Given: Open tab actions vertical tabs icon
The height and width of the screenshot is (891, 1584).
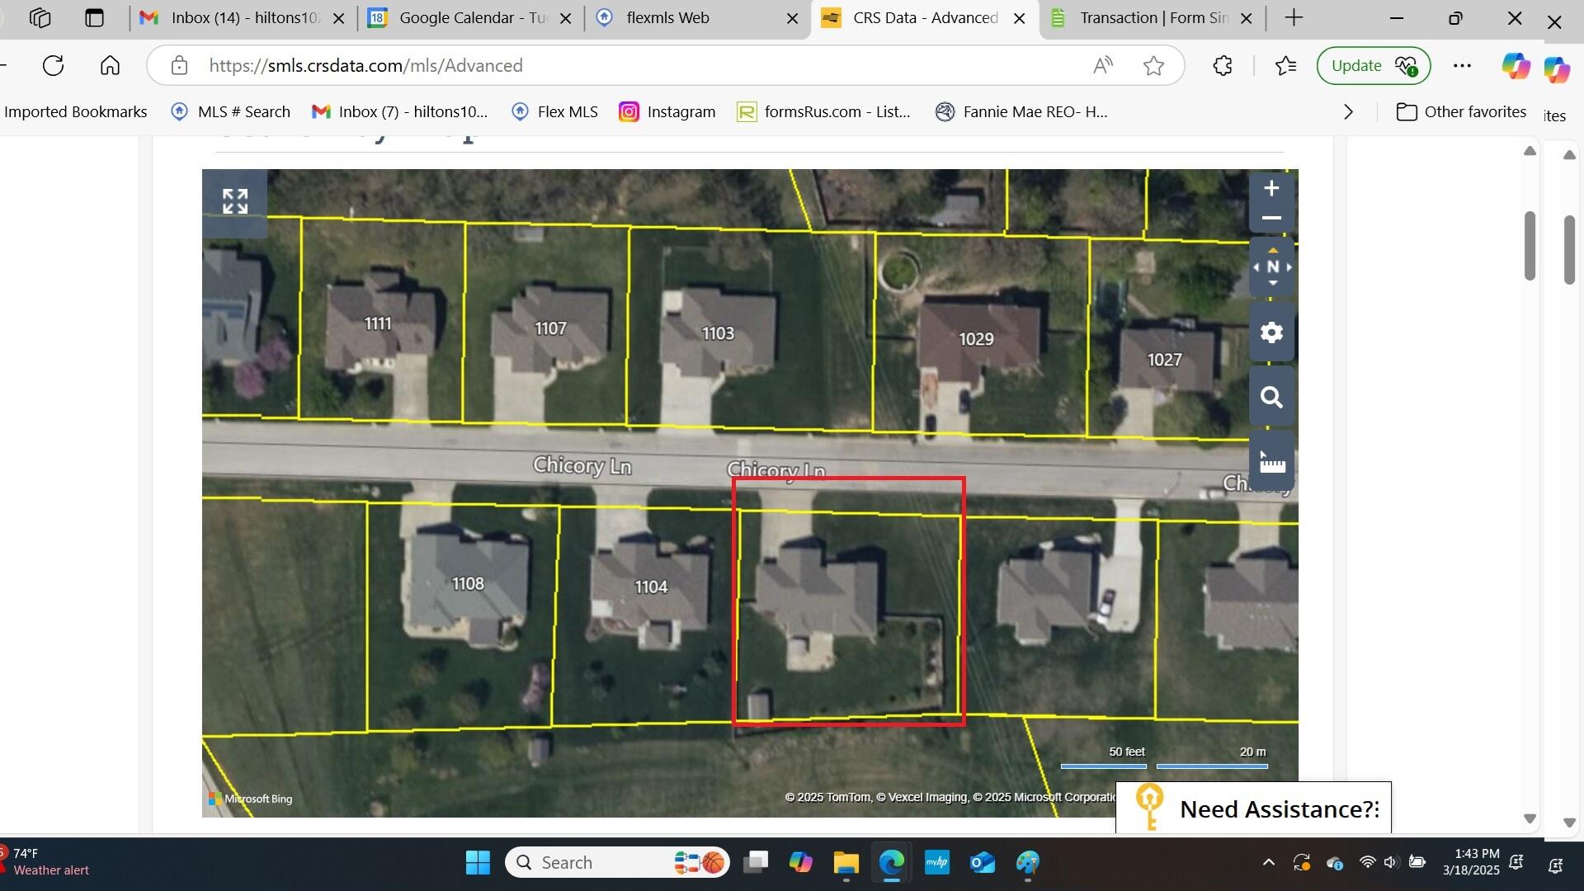Looking at the screenshot, I should (x=94, y=18).
